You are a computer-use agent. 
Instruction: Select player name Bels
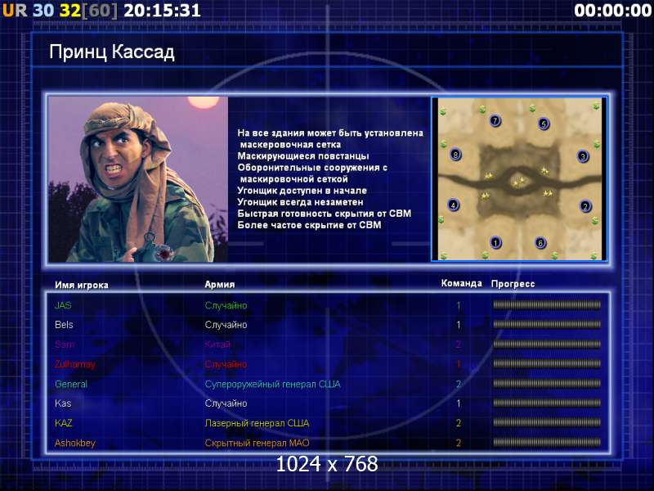(64, 325)
